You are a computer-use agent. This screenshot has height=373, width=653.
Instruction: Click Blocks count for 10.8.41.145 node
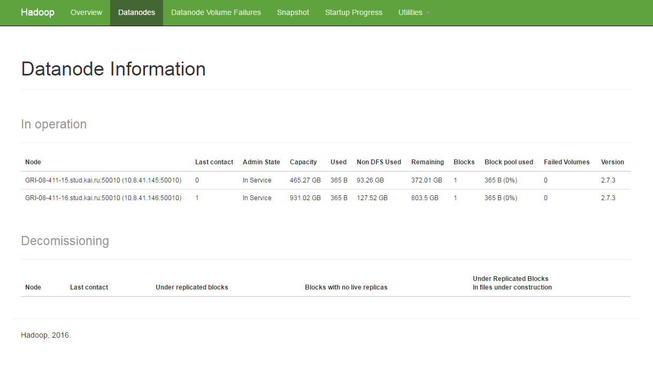455,180
